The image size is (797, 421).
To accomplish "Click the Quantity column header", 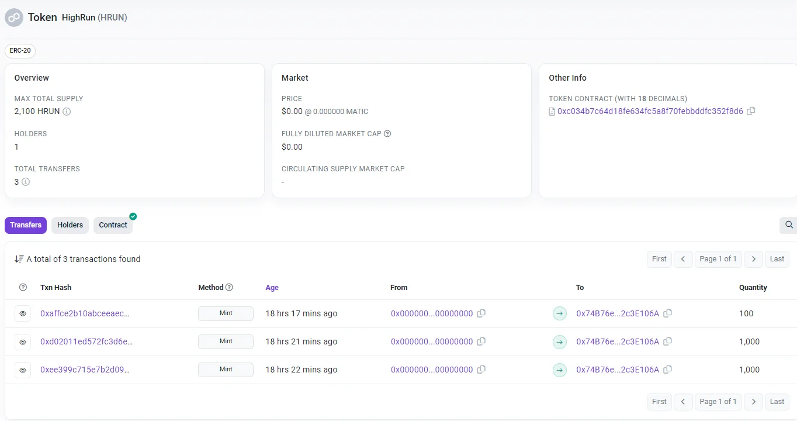I will tap(753, 288).
